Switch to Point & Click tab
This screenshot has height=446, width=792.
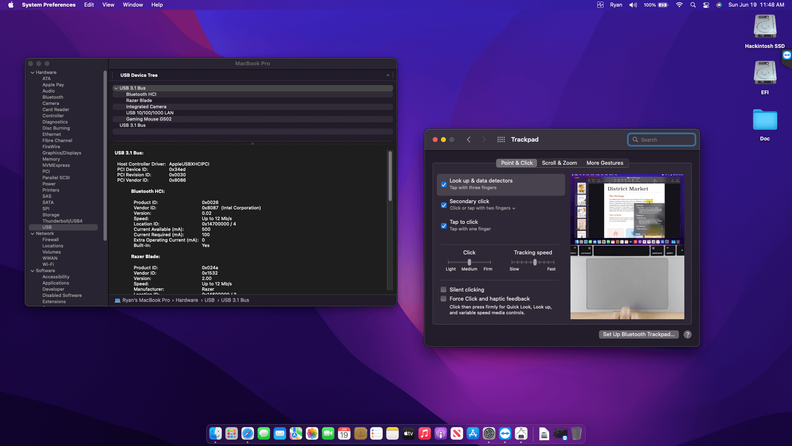click(516, 163)
